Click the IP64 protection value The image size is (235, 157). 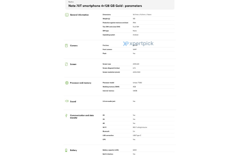coord(134,23)
